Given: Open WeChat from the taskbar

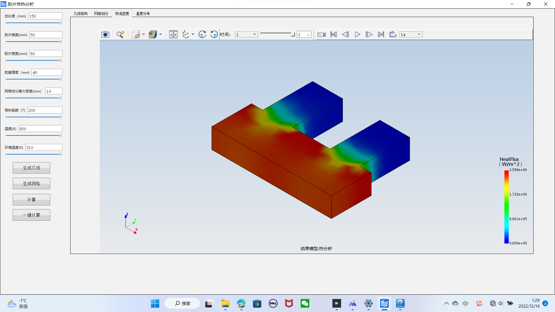Looking at the screenshot, I should point(305,303).
